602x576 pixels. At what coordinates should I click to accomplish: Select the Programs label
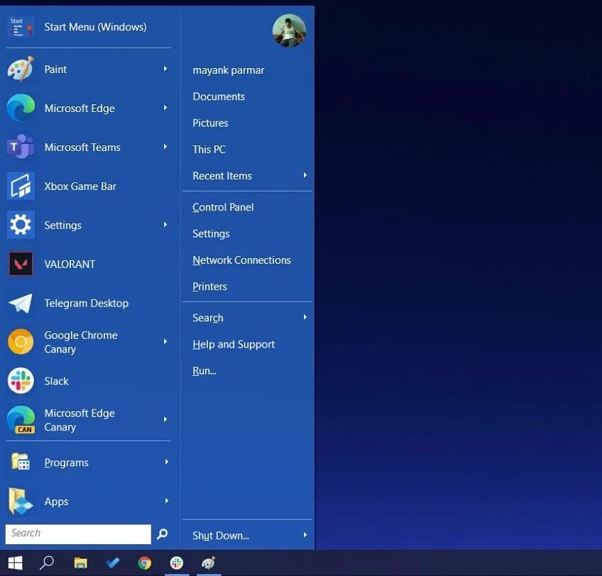pyautogui.click(x=67, y=463)
